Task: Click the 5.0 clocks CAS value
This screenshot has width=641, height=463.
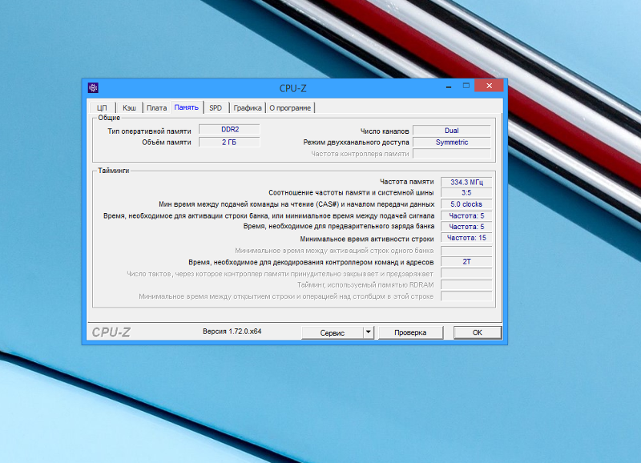Action: point(466,204)
